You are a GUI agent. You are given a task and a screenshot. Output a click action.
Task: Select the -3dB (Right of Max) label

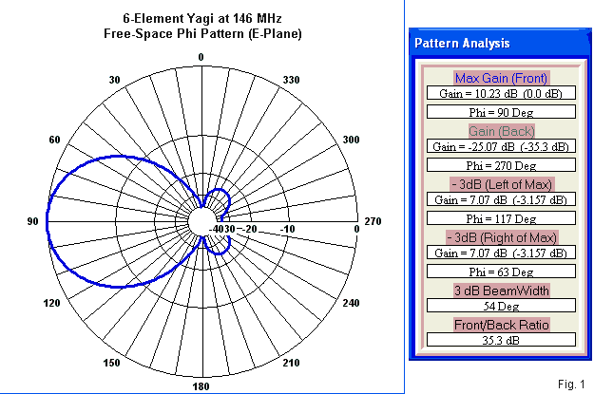pos(501,235)
